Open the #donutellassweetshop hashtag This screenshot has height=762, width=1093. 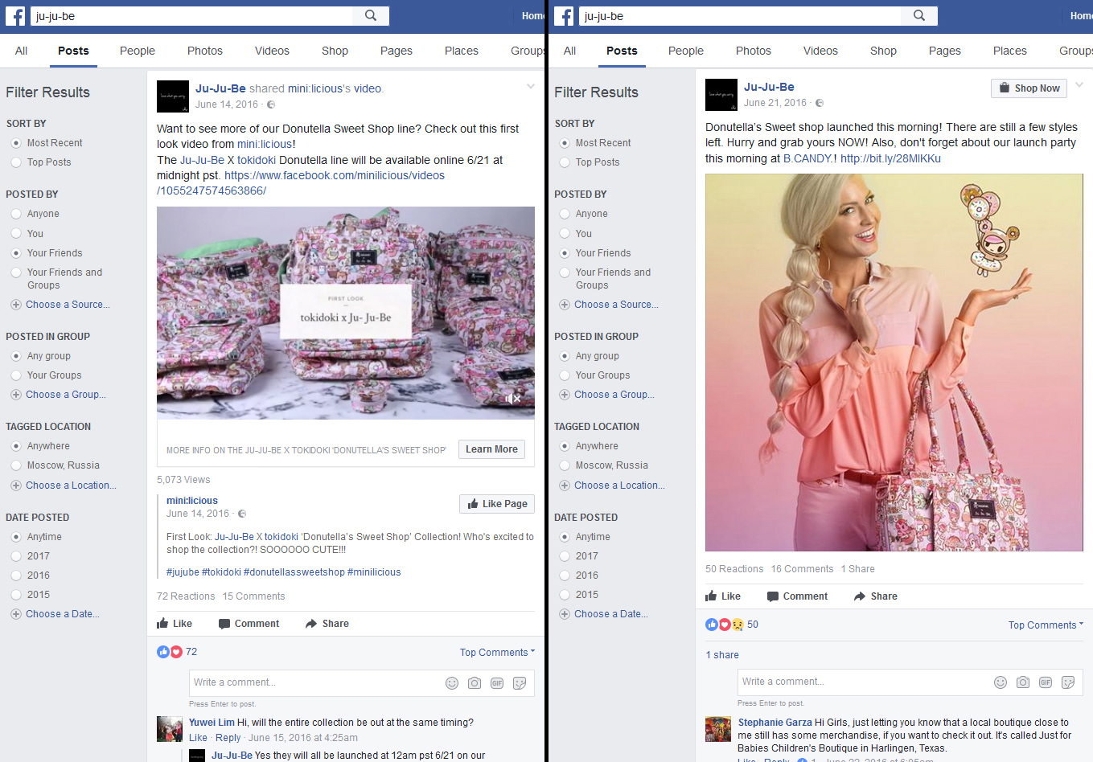pos(294,572)
